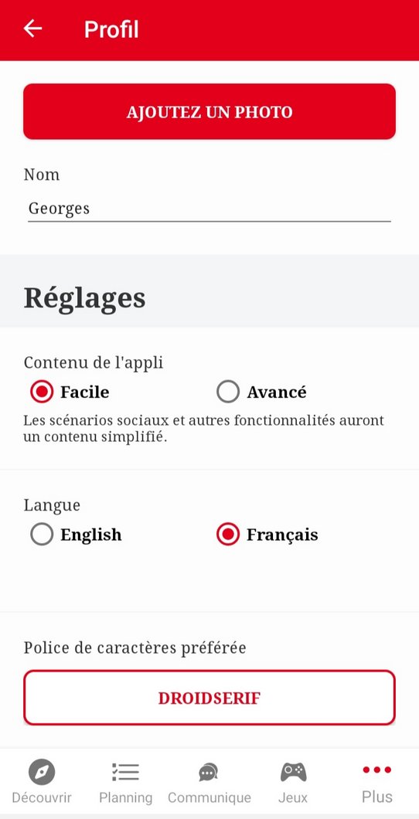Screen dimensions: 419x819
Task: Open the Jeux gamepad icon
Action: [x=293, y=772]
